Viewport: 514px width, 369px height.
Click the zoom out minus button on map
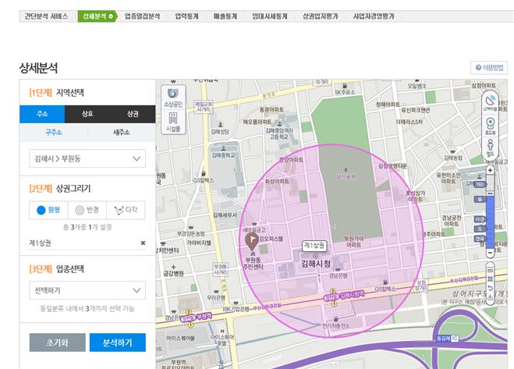(x=490, y=254)
